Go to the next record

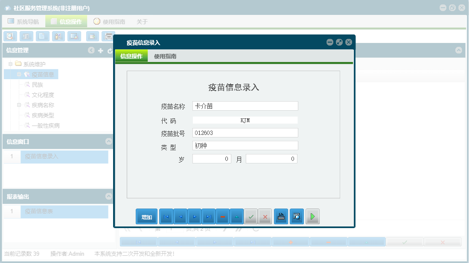[195, 216]
